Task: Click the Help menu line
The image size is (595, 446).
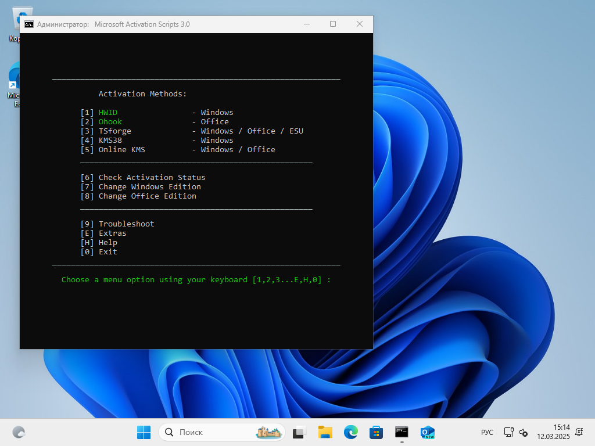Action: tap(99, 243)
